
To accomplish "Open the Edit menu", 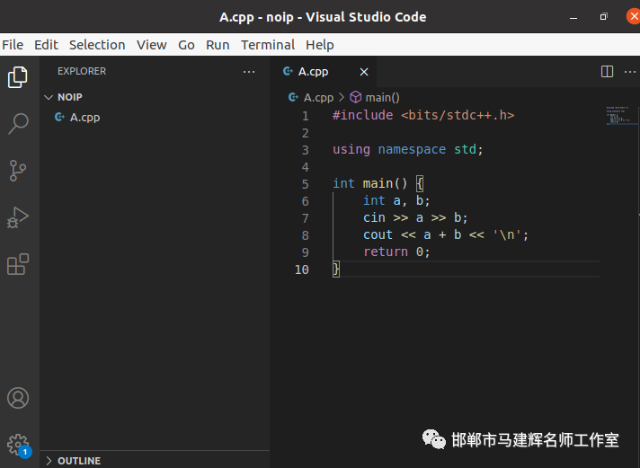I will pyautogui.click(x=46, y=45).
